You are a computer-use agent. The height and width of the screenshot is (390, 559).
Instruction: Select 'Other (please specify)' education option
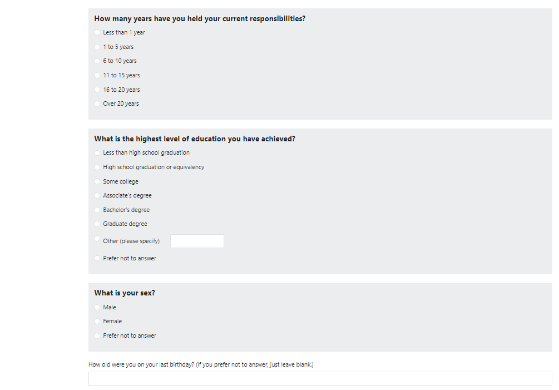pos(97,239)
